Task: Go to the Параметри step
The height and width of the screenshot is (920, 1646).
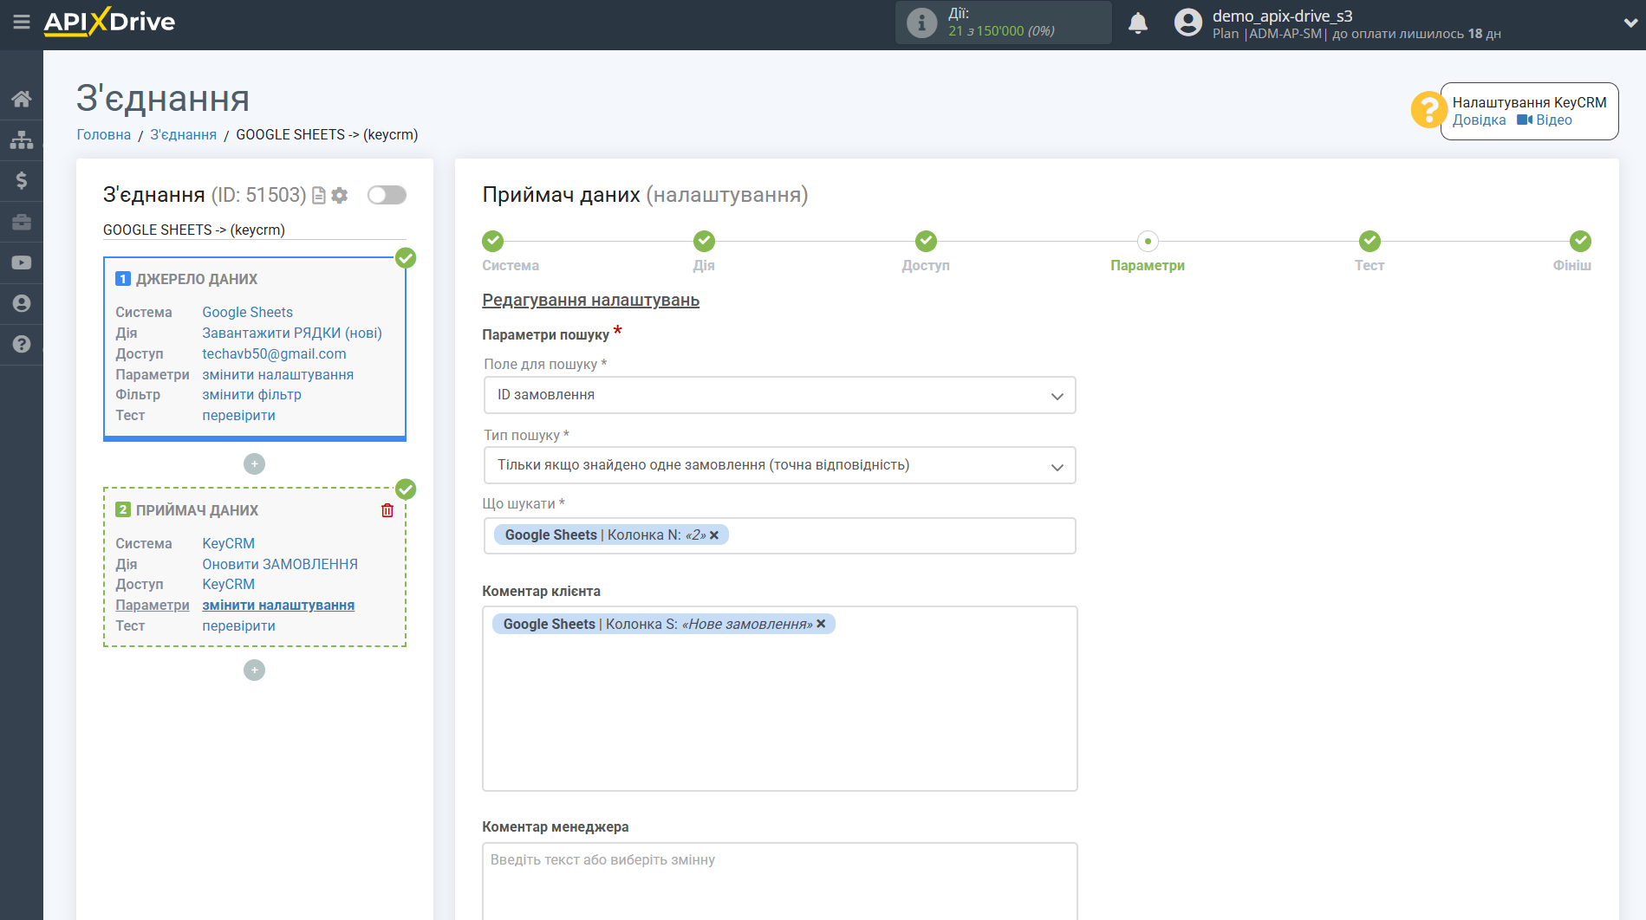Action: pos(1148,242)
